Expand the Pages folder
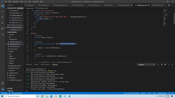The image size is (175, 98). click(x=11, y=56)
